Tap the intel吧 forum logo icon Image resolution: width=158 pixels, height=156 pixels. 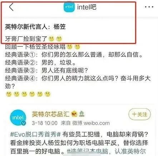pyautogui.click(x=69, y=7)
